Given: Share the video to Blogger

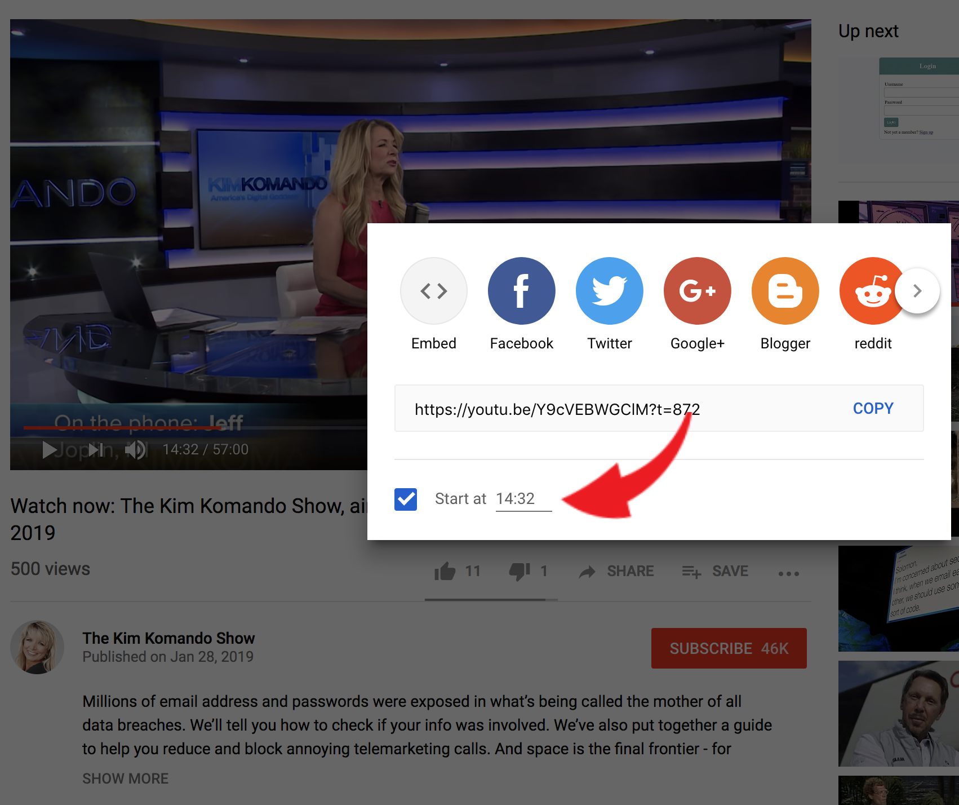Looking at the screenshot, I should (x=785, y=291).
